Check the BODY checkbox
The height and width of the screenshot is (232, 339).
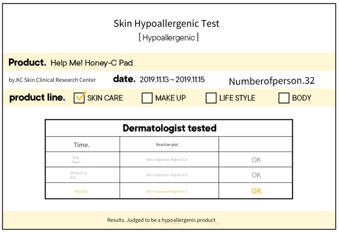point(284,98)
